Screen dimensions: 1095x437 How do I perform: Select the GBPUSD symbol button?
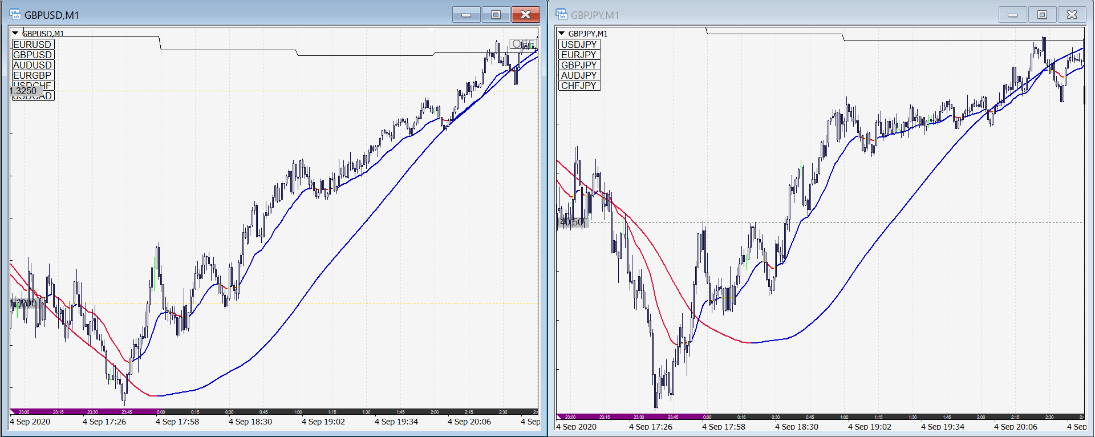point(33,55)
